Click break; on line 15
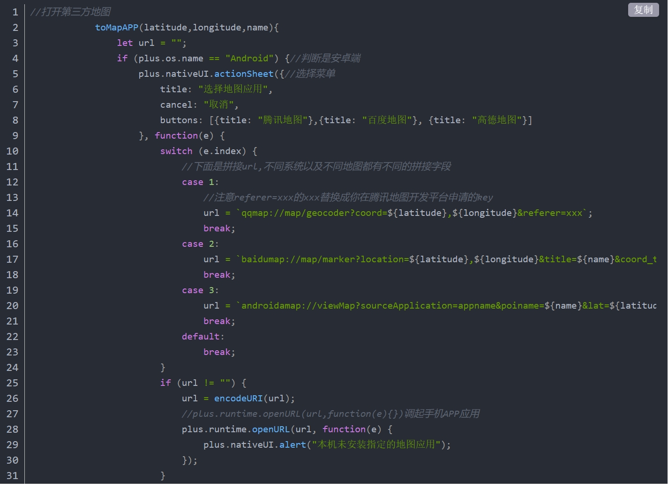This screenshot has height=495, width=668. tap(219, 228)
